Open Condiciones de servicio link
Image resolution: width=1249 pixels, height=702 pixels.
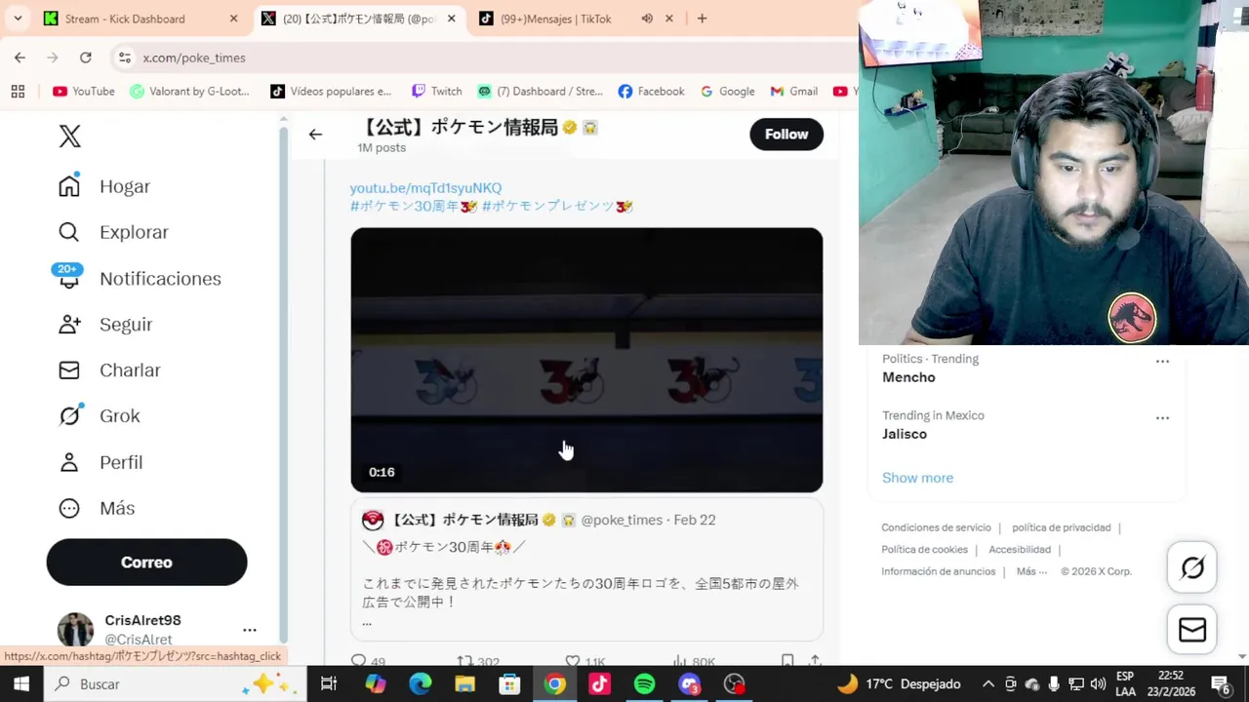click(936, 527)
